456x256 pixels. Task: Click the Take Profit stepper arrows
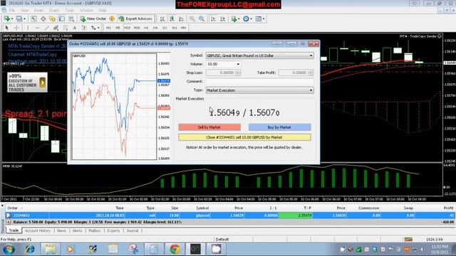click(x=311, y=73)
